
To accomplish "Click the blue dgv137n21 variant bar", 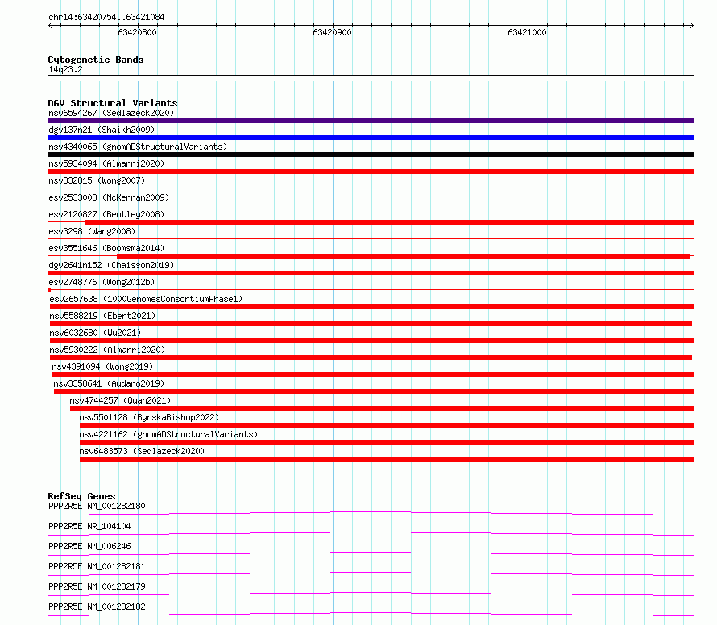I will pyautogui.click(x=371, y=138).
